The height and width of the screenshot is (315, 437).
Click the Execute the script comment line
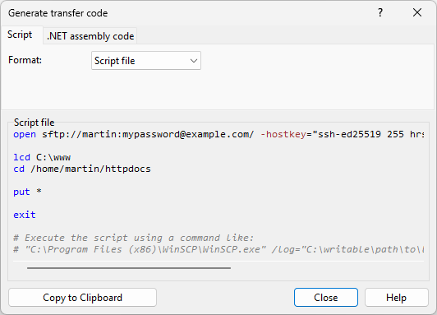click(134, 238)
